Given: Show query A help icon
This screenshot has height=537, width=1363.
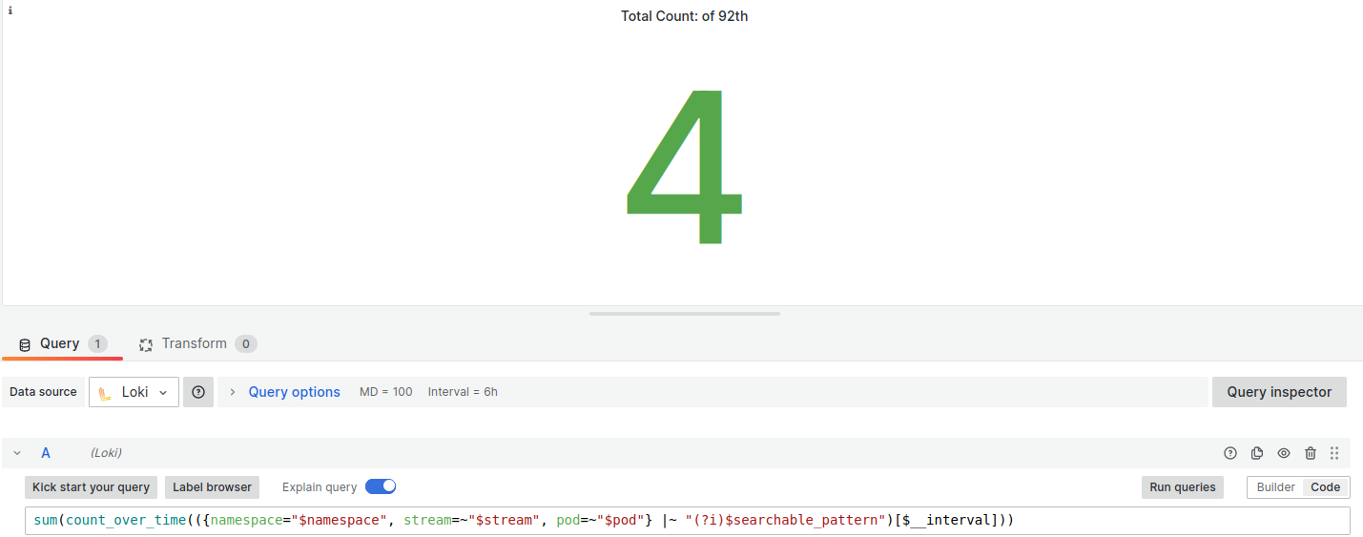Looking at the screenshot, I should coord(1230,453).
